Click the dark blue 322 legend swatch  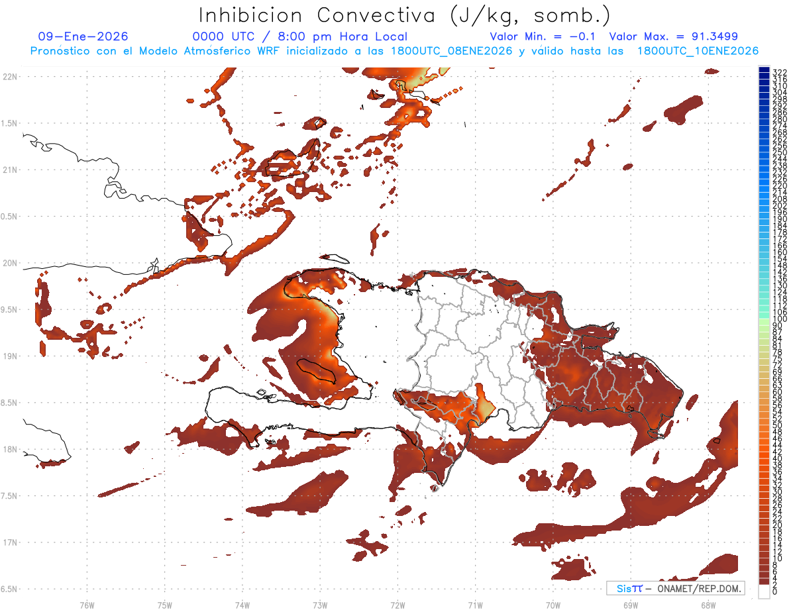click(764, 71)
